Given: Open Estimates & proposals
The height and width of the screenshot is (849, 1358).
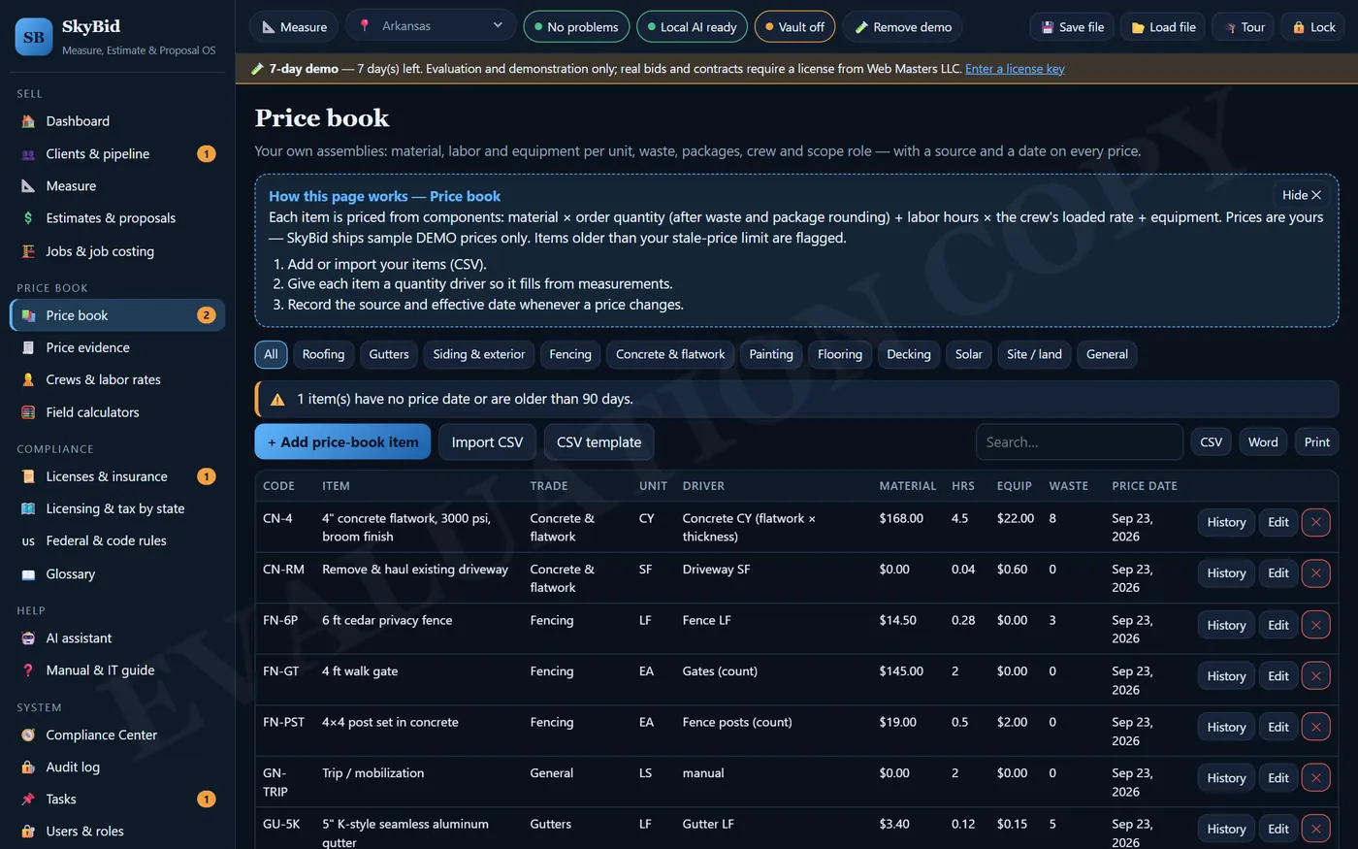Looking at the screenshot, I should pyautogui.click(x=117, y=218).
